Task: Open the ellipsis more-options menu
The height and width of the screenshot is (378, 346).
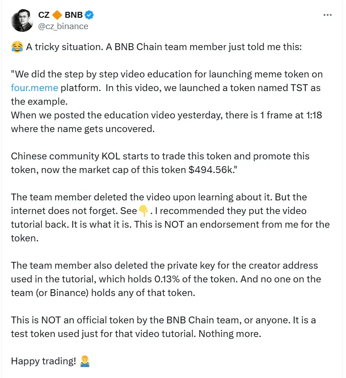Action: [327, 14]
